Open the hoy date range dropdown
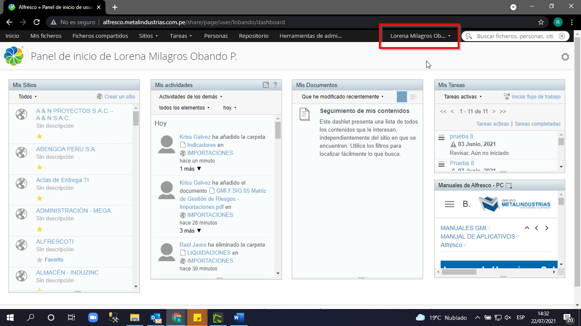Image resolution: width=581 pixels, height=326 pixels. pos(230,108)
